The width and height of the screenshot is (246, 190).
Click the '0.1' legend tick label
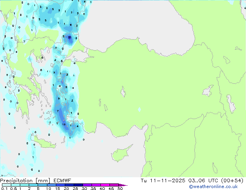(4, 188)
